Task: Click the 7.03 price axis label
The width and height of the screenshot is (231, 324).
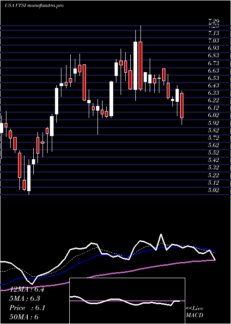Action: click(213, 41)
